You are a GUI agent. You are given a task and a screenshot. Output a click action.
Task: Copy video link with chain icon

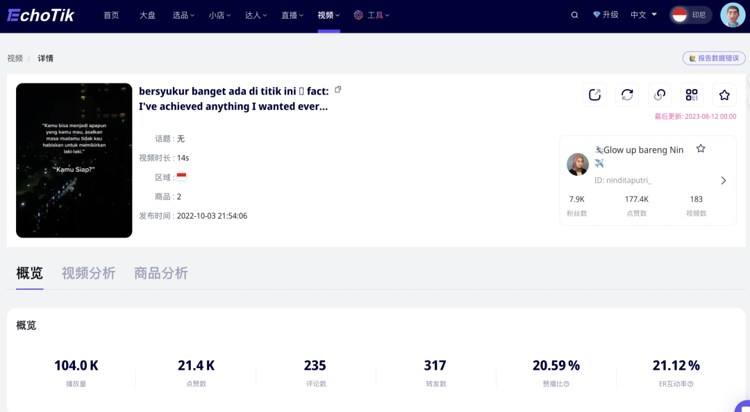(x=659, y=95)
